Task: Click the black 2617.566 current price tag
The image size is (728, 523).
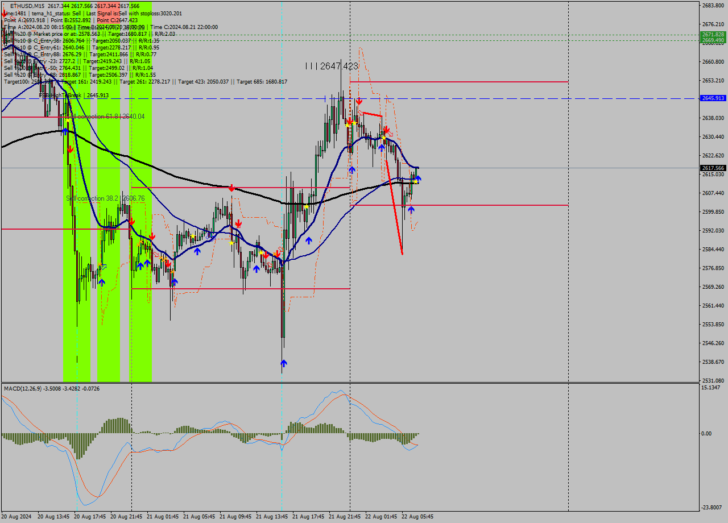Action: tap(713, 168)
